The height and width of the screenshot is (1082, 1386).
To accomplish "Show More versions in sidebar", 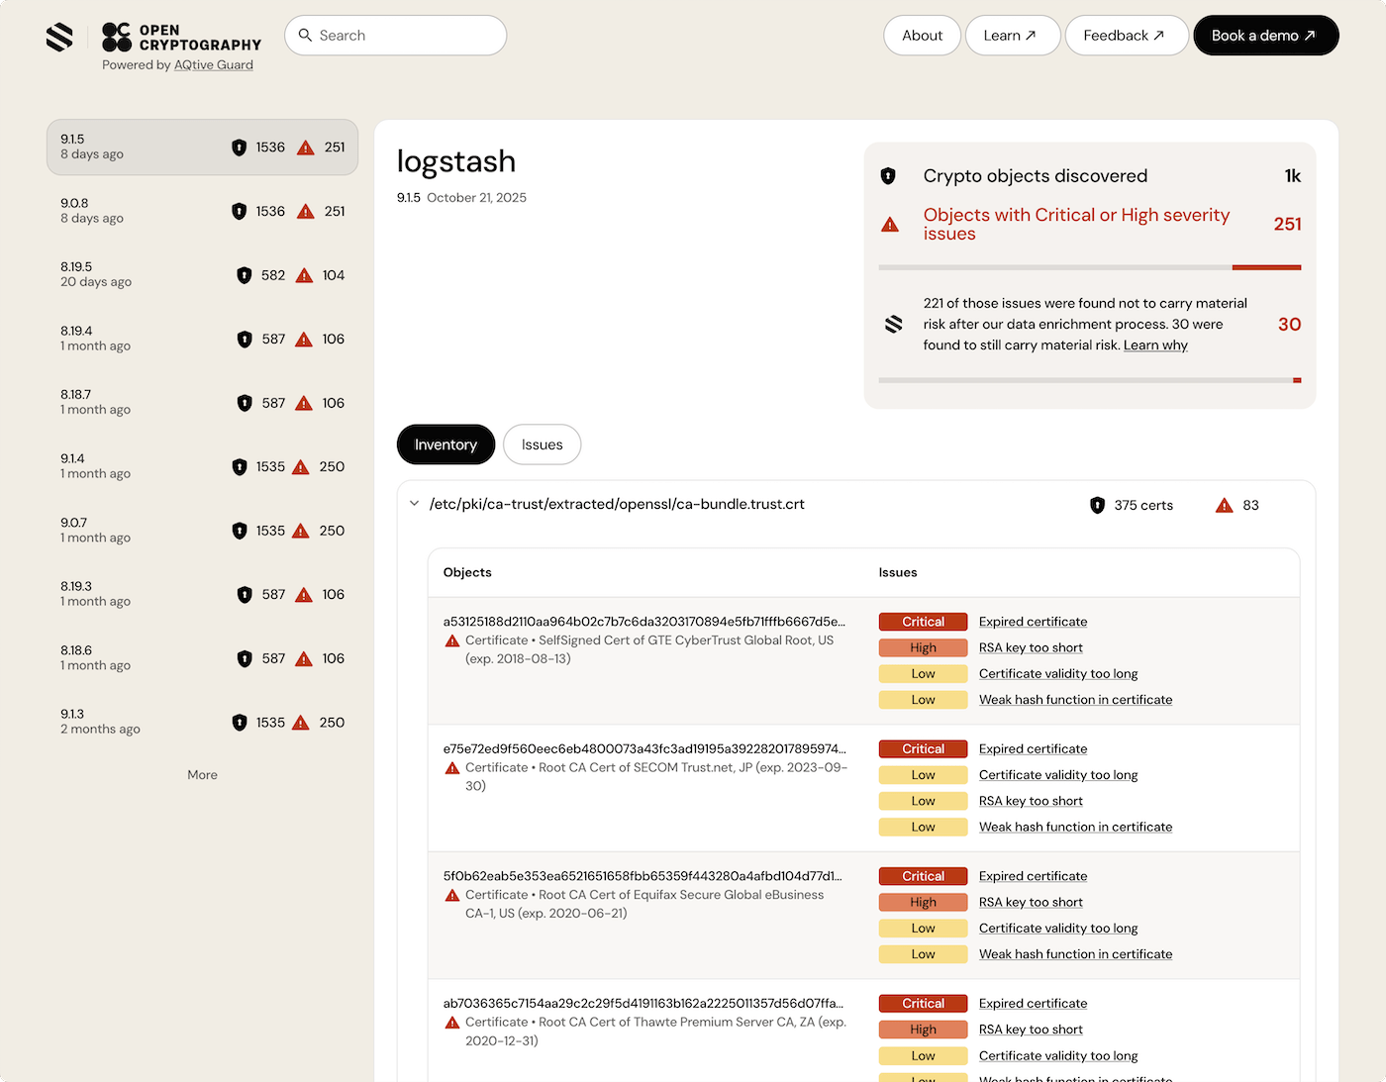I will coord(202,775).
